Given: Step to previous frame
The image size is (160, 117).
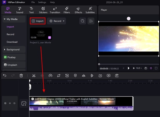Looking at the screenshot, I should tap(124, 68).
